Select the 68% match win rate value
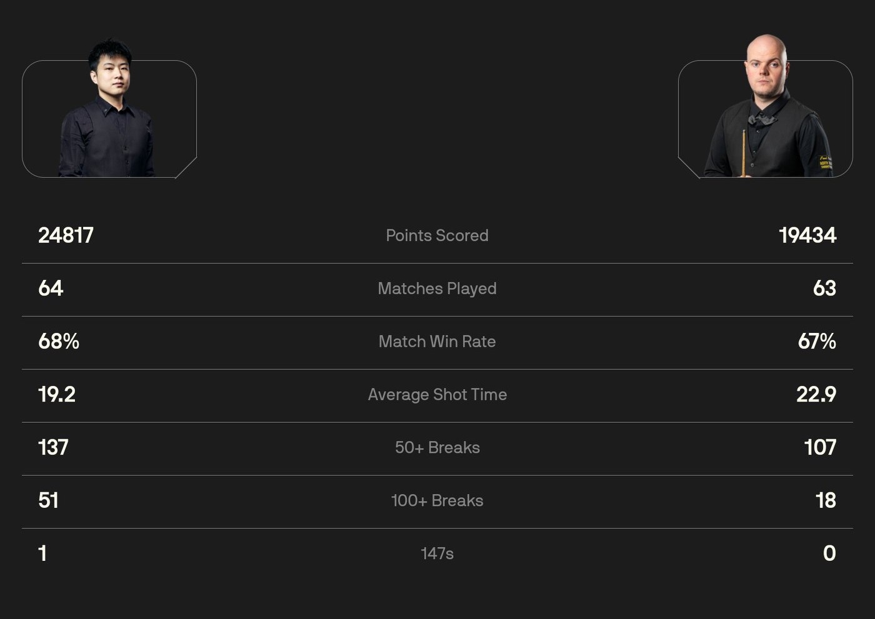 (59, 342)
